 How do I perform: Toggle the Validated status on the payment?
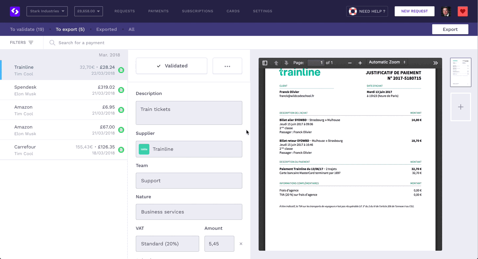click(171, 66)
